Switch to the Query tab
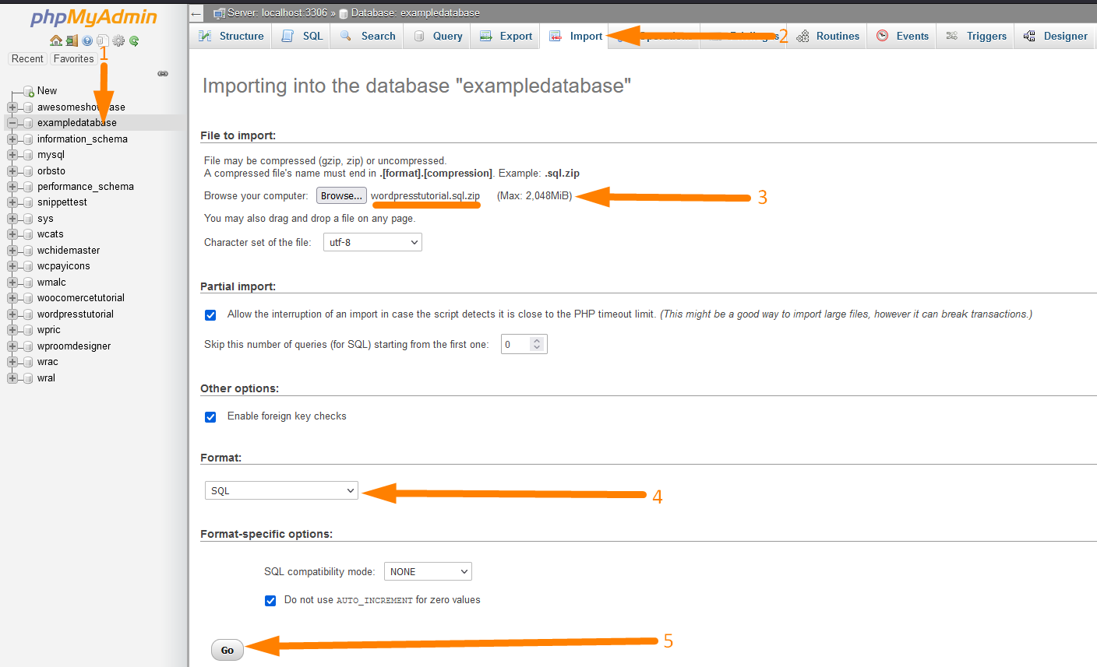 click(x=438, y=36)
